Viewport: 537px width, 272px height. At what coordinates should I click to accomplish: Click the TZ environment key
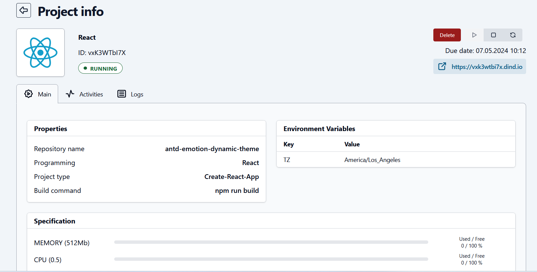click(287, 160)
